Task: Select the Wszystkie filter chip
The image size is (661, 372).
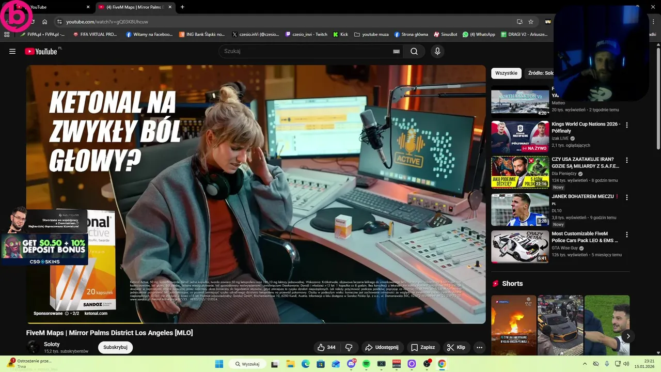Action: tap(506, 73)
